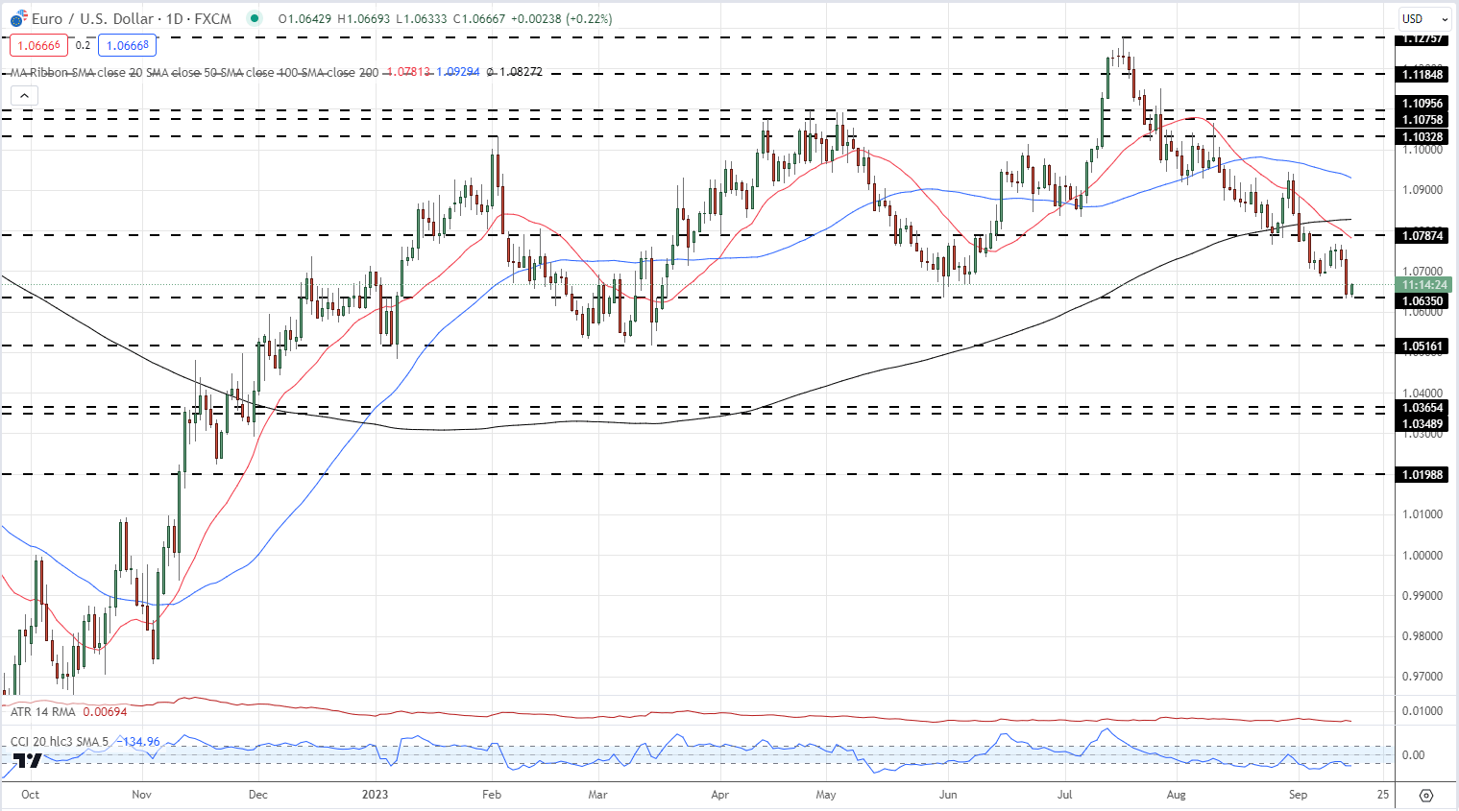
Task: Click the Dec label on time axis
Action: point(257,795)
